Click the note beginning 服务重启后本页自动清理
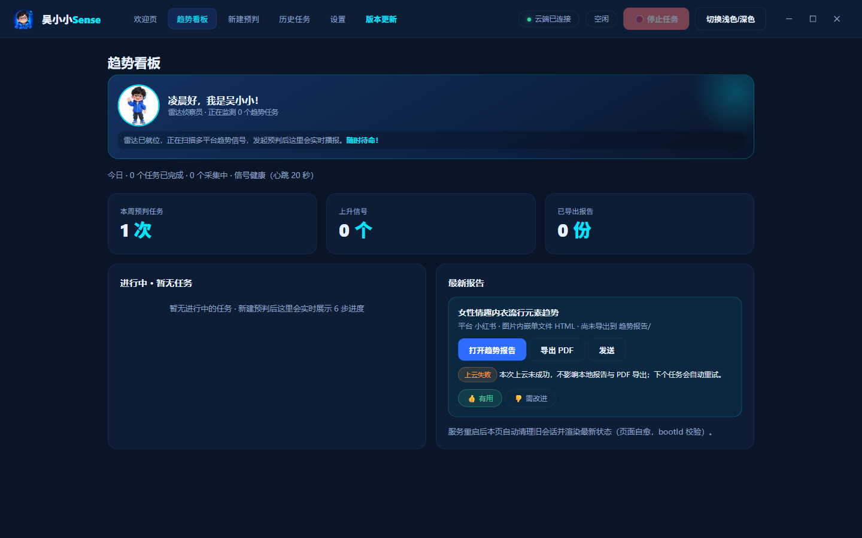 click(x=581, y=432)
